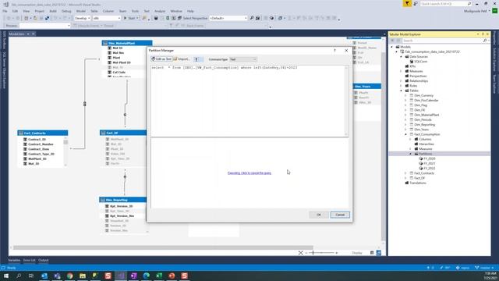Click the notifications flag icon in title bar
The width and height of the screenshot is (499, 281).
pos(407,3)
